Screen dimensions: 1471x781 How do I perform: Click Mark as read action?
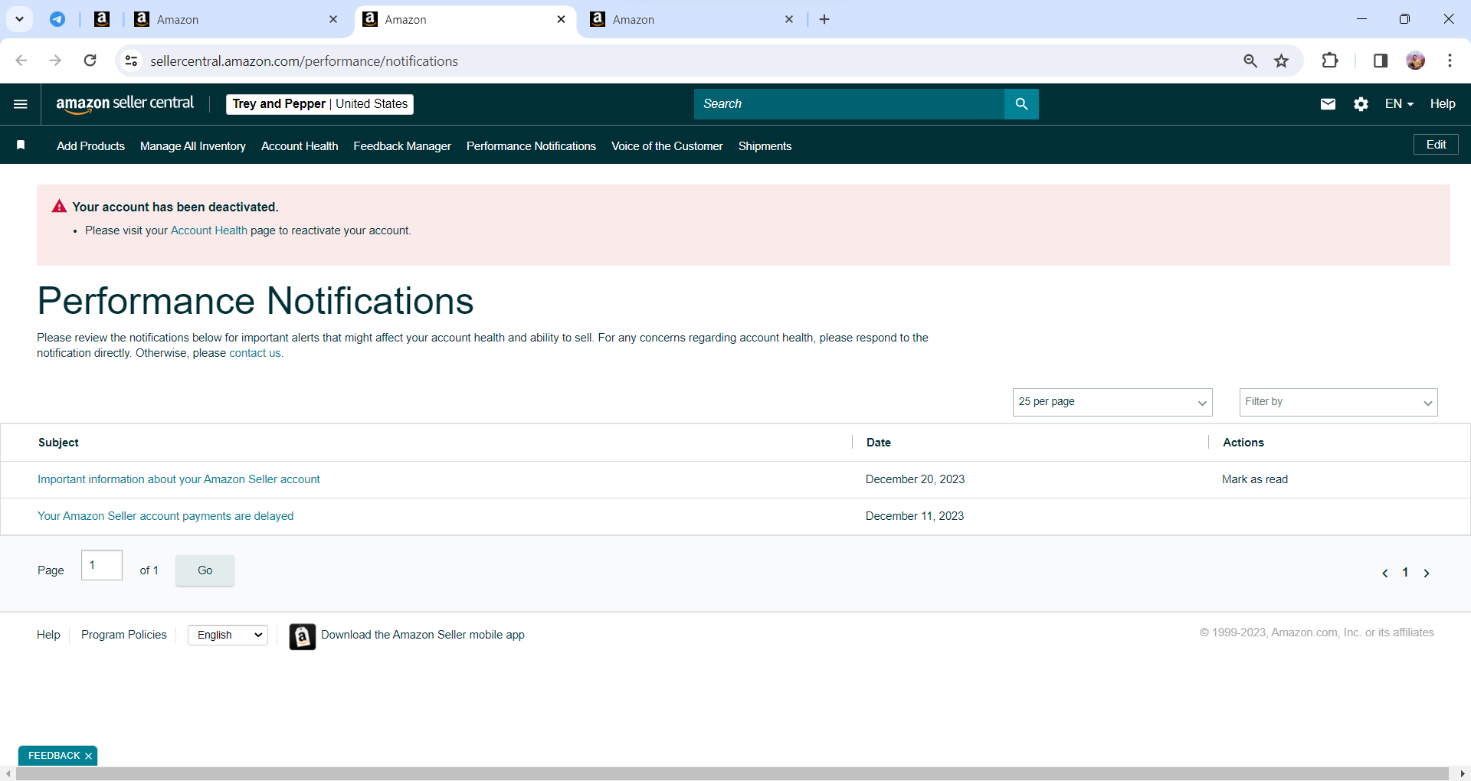pyautogui.click(x=1255, y=479)
